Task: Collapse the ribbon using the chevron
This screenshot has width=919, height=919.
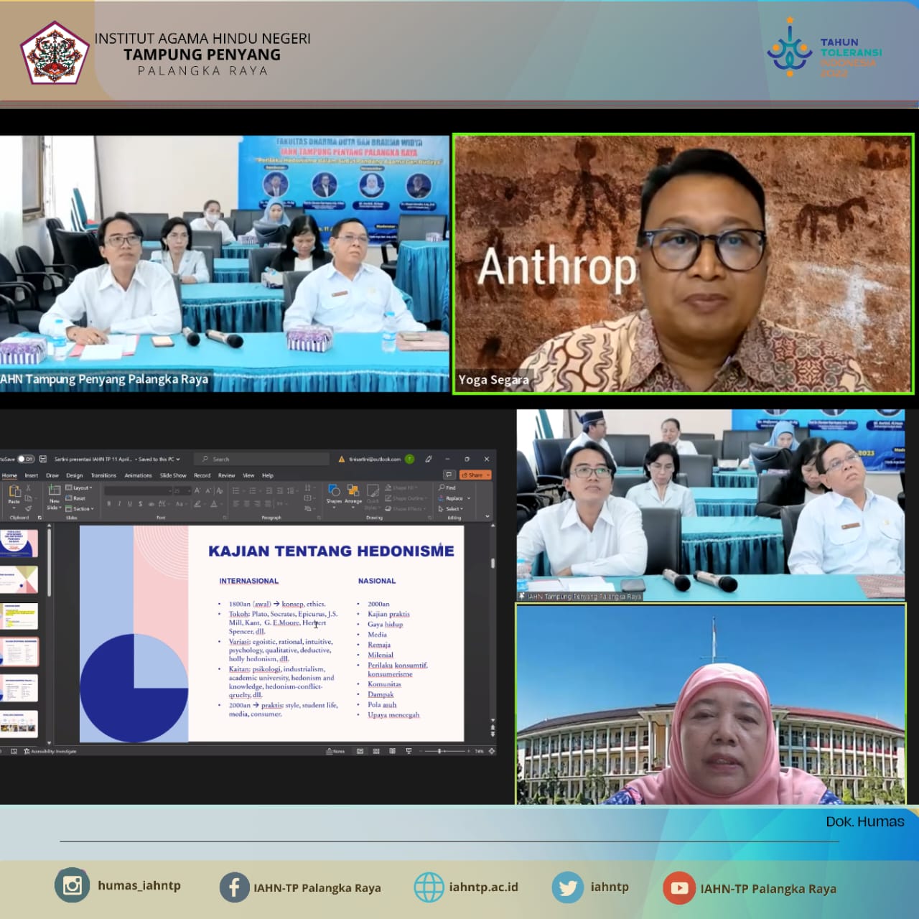Action: (x=488, y=516)
